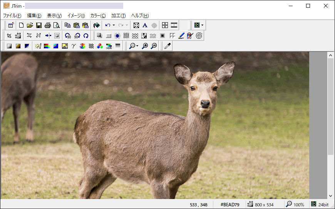The height and width of the screenshot is (209, 335).
Task: Click the 100% zoom status indicator
Action: coord(299,204)
